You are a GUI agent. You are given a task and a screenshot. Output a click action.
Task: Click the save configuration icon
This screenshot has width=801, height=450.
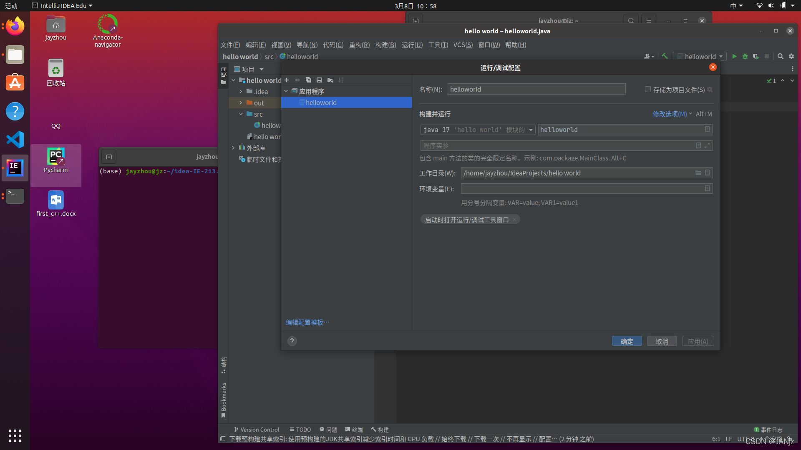tap(319, 80)
